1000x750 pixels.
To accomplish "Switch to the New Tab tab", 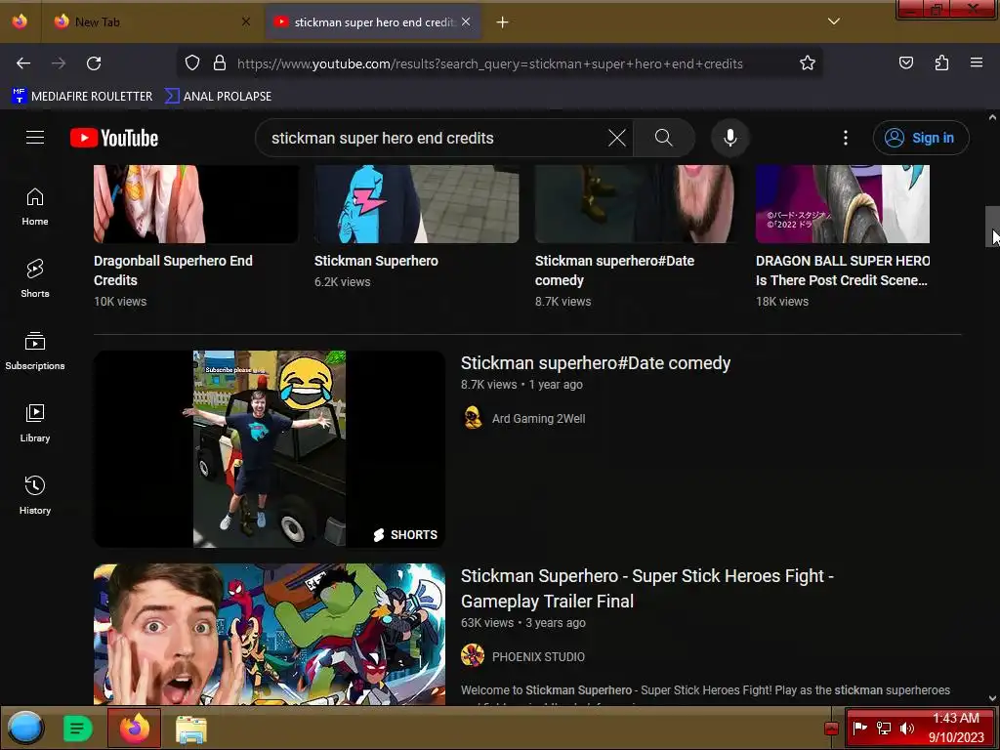I will coord(150,22).
